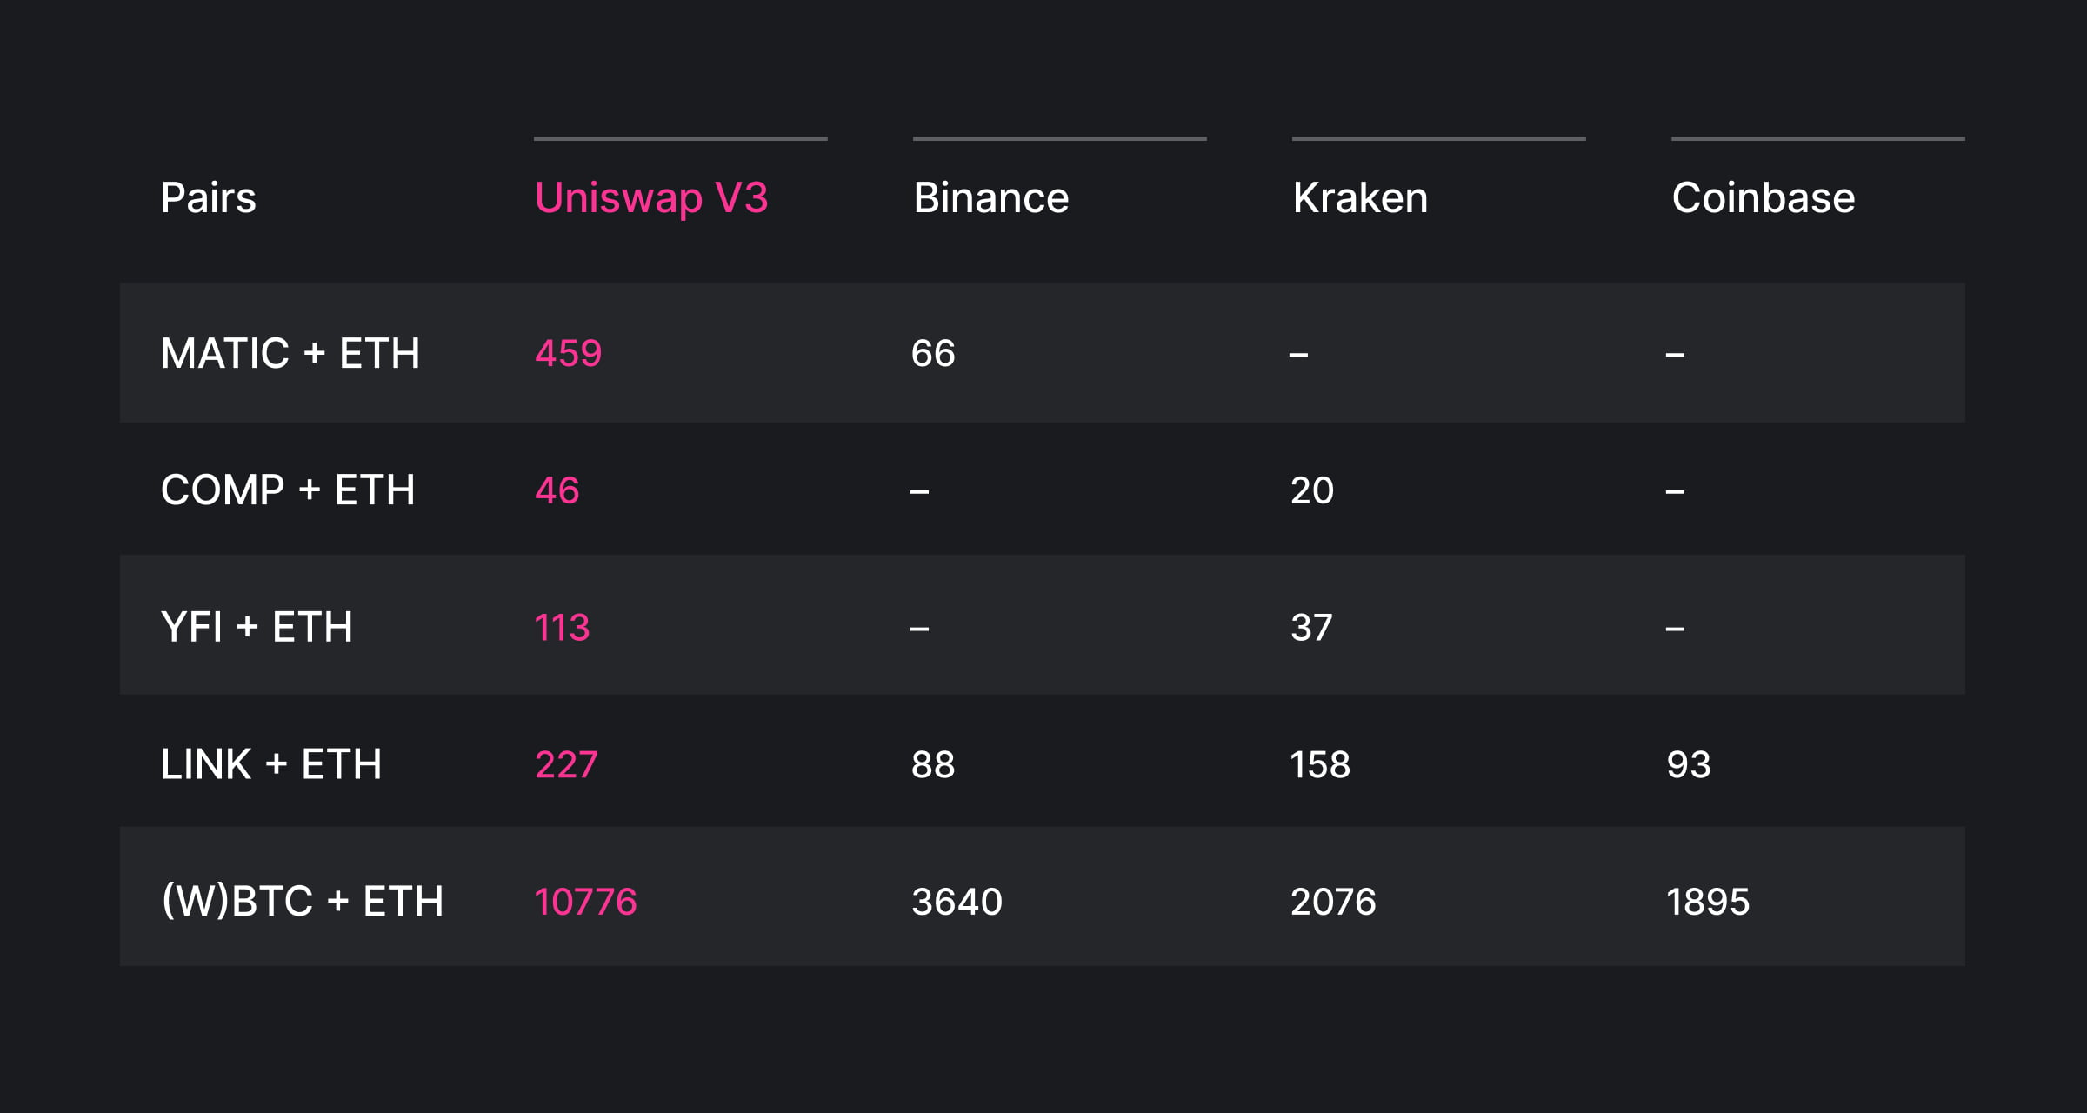Click Uniswap value 46 for COMP + ETH
The width and height of the screenshot is (2087, 1113).
[557, 490]
